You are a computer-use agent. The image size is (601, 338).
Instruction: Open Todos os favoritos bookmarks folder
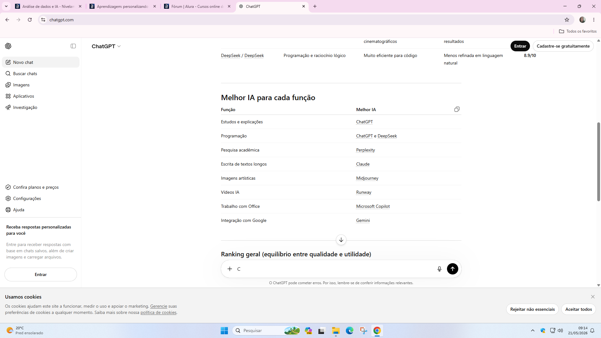tap(578, 31)
